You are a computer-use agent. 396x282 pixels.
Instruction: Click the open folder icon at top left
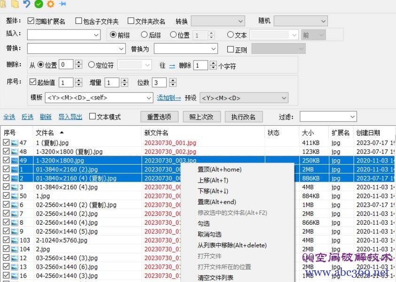[4, 3]
